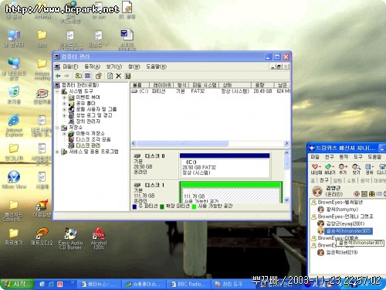This screenshot has height=290, width=386.
Task: Expand the 서비스 및 응용 프로그램 node
Action: click(57, 152)
